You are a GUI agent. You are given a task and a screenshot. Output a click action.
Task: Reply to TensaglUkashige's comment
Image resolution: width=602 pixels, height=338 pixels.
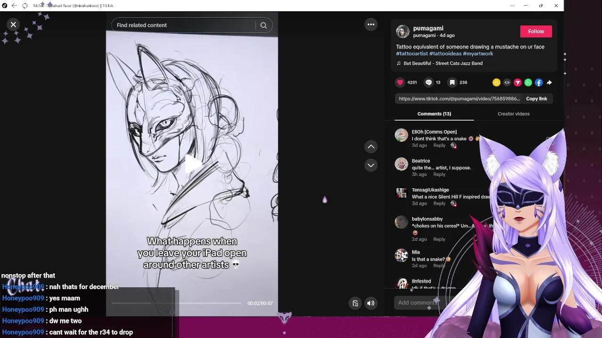click(439, 204)
